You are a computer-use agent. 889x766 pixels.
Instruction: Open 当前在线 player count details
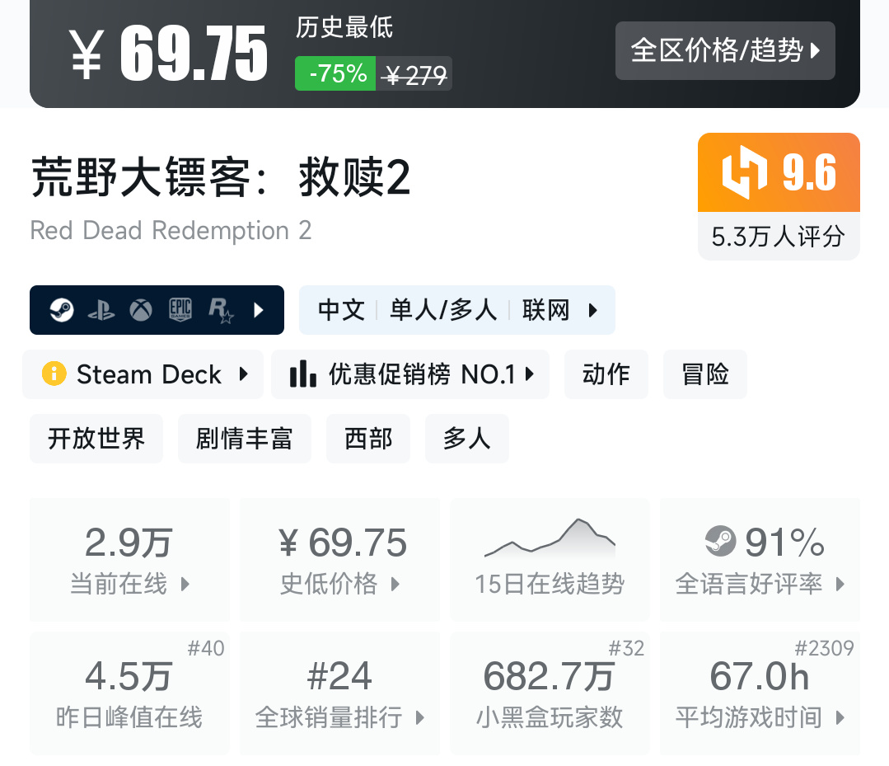tap(129, 559)
